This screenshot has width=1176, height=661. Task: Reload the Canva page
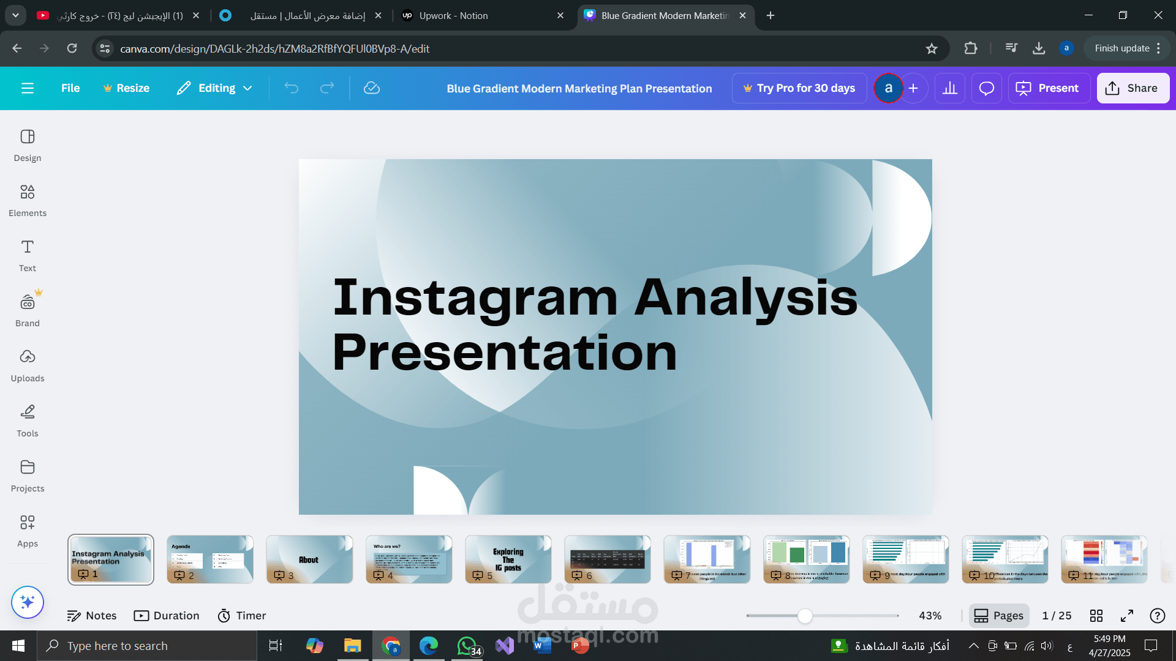(72, 48)
